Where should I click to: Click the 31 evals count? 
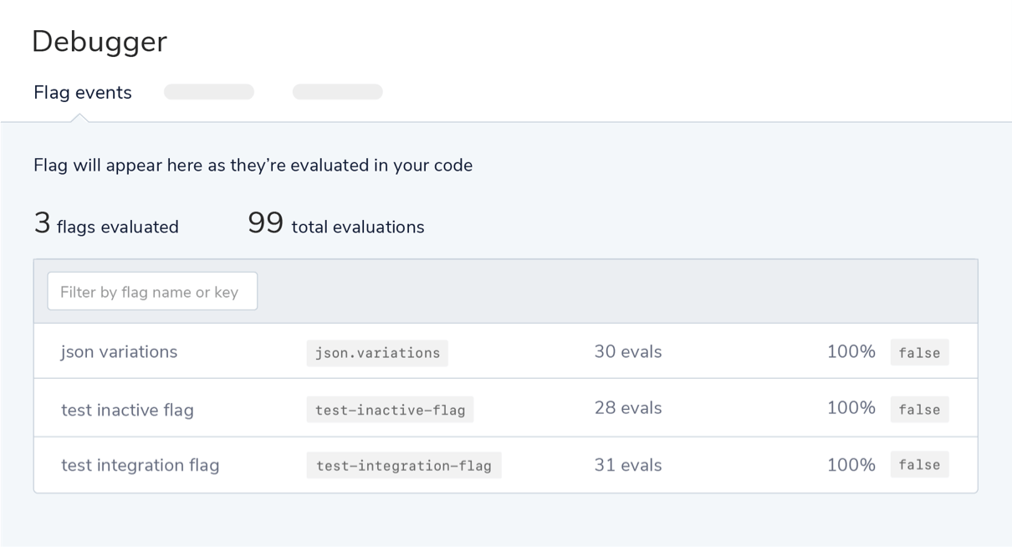[627, 465]
